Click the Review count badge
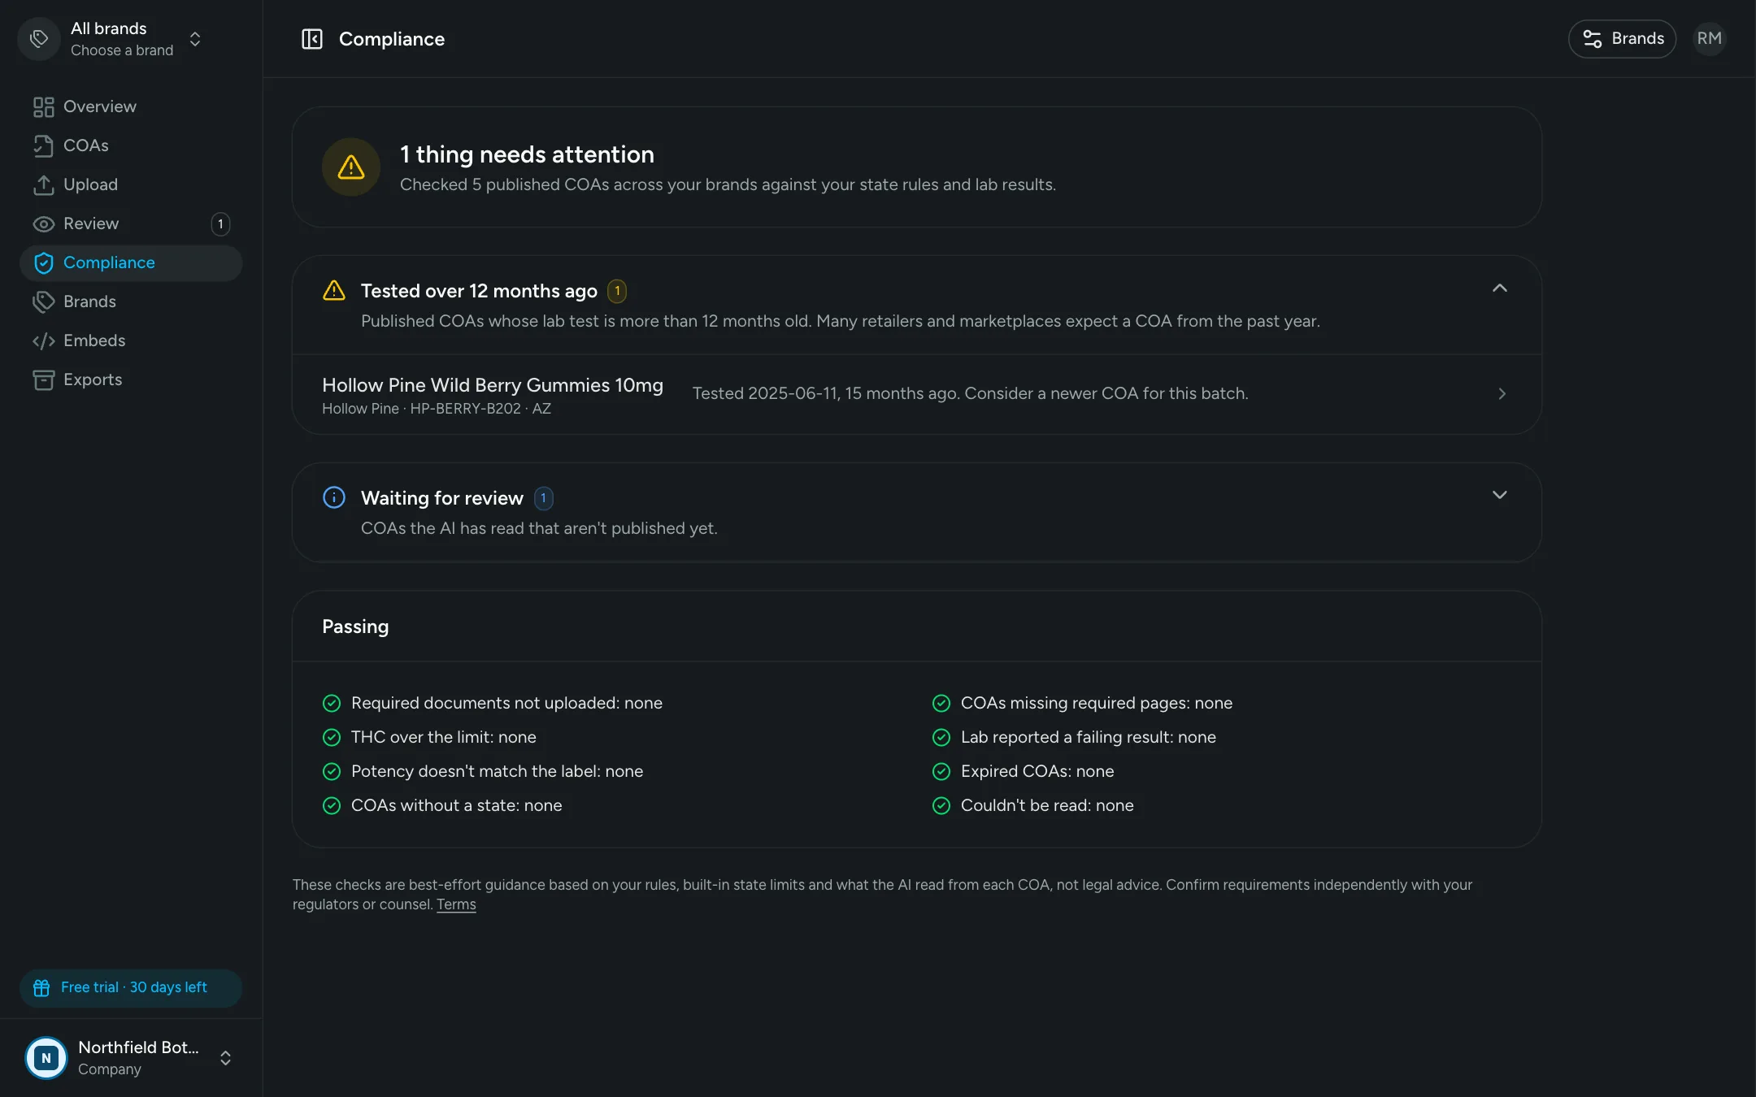 pyautogui.click(x=220, y=223)
